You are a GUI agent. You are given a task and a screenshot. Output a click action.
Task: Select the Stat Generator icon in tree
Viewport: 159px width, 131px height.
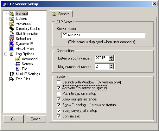12,34
